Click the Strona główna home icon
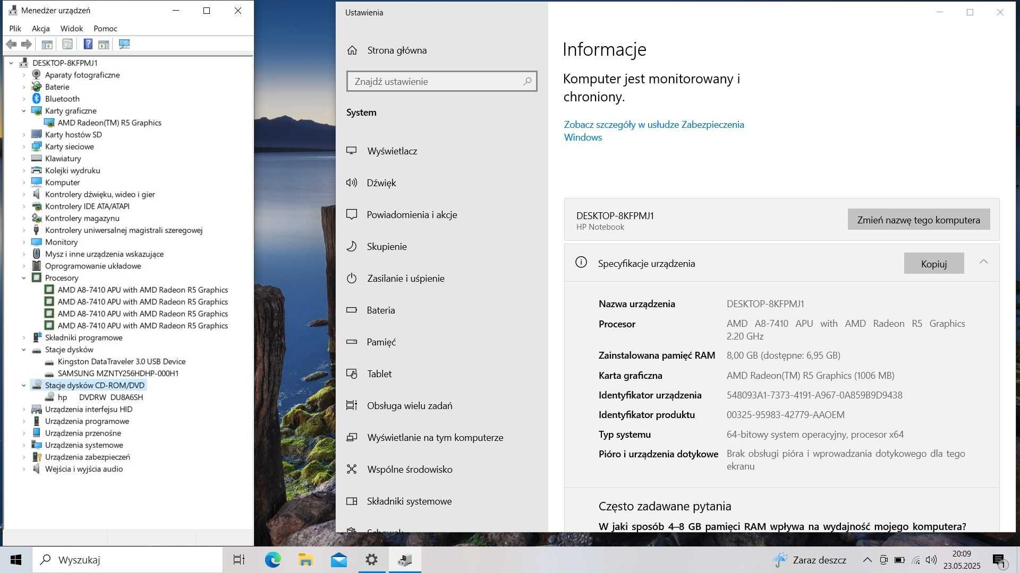 coord(352,50)
